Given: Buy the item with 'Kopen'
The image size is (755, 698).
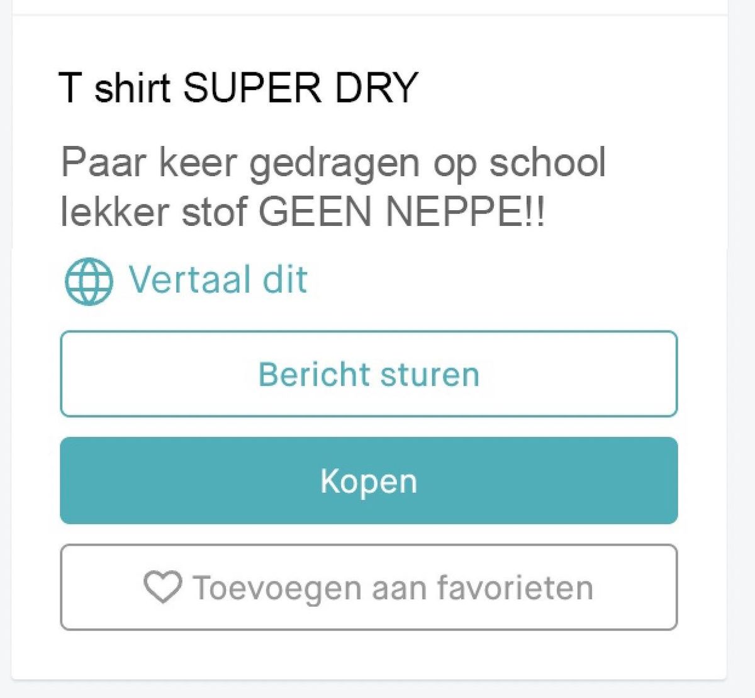Looking at the screenshot, I should 369,481.
